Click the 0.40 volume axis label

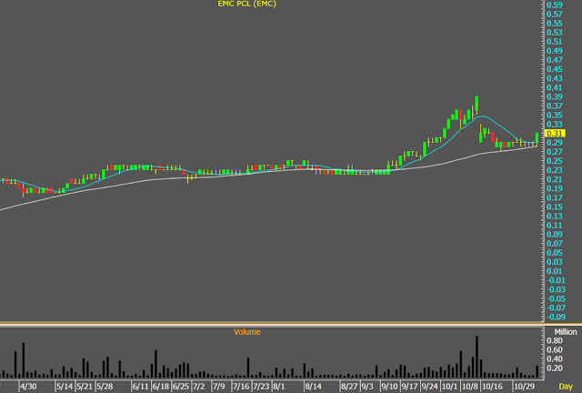point(555,359)
